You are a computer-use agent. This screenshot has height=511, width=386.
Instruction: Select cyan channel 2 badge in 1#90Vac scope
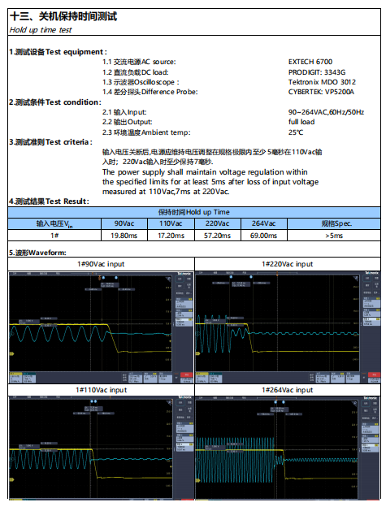coord(29,378)
